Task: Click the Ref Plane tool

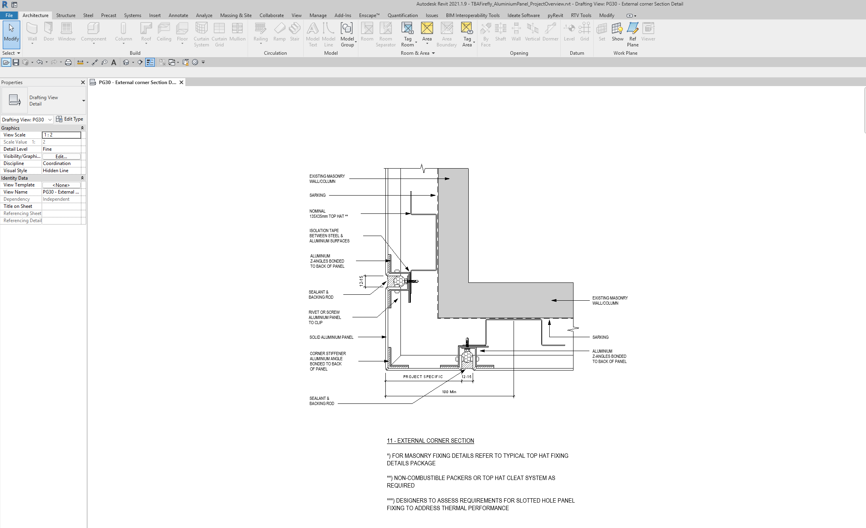Action: click(x=633, y=34)
